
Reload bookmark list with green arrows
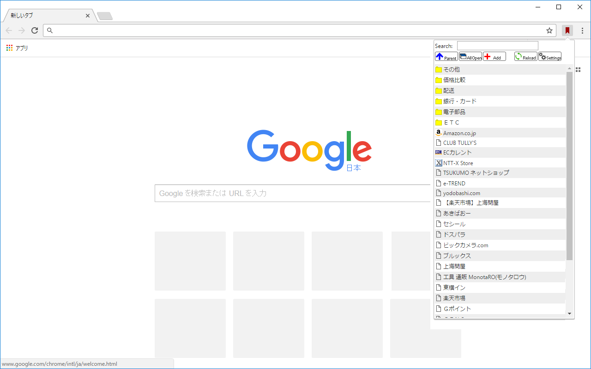click(526, 56)
